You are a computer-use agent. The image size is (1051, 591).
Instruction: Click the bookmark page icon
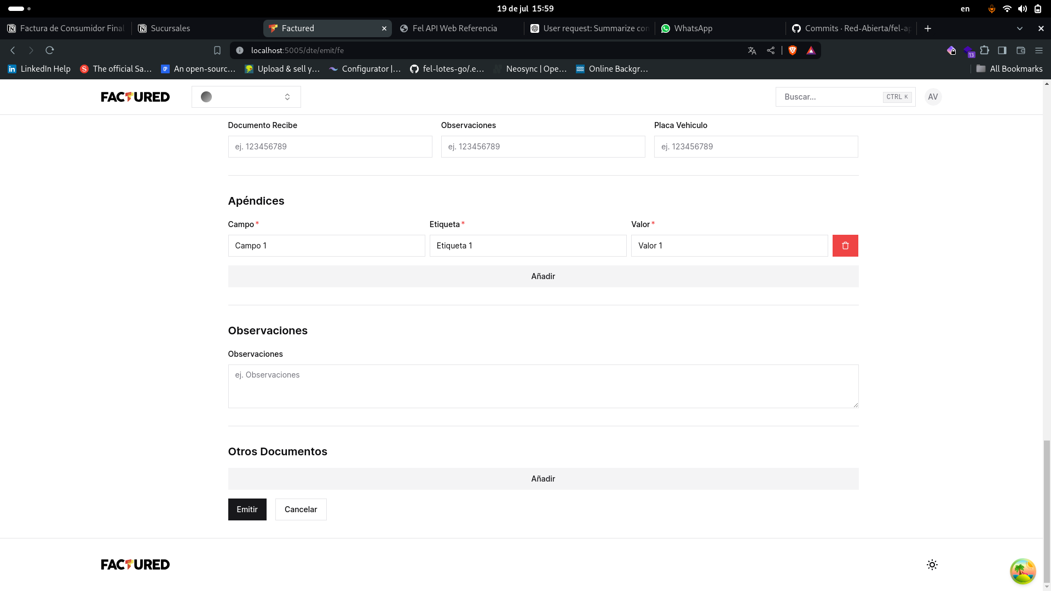(217, 50)
